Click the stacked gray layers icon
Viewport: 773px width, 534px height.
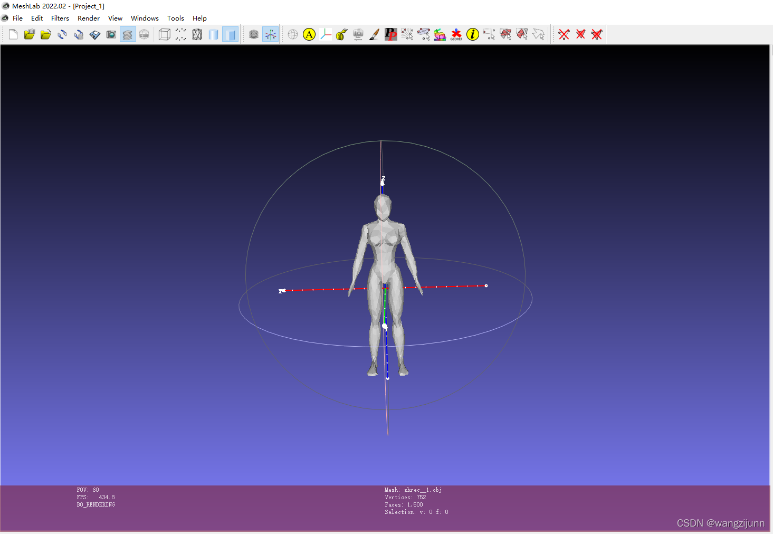click(x=254, y=35)
